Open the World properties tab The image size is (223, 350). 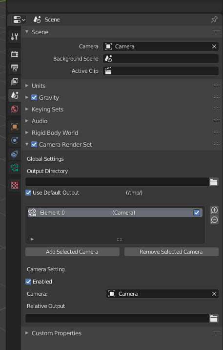point(15,109)
